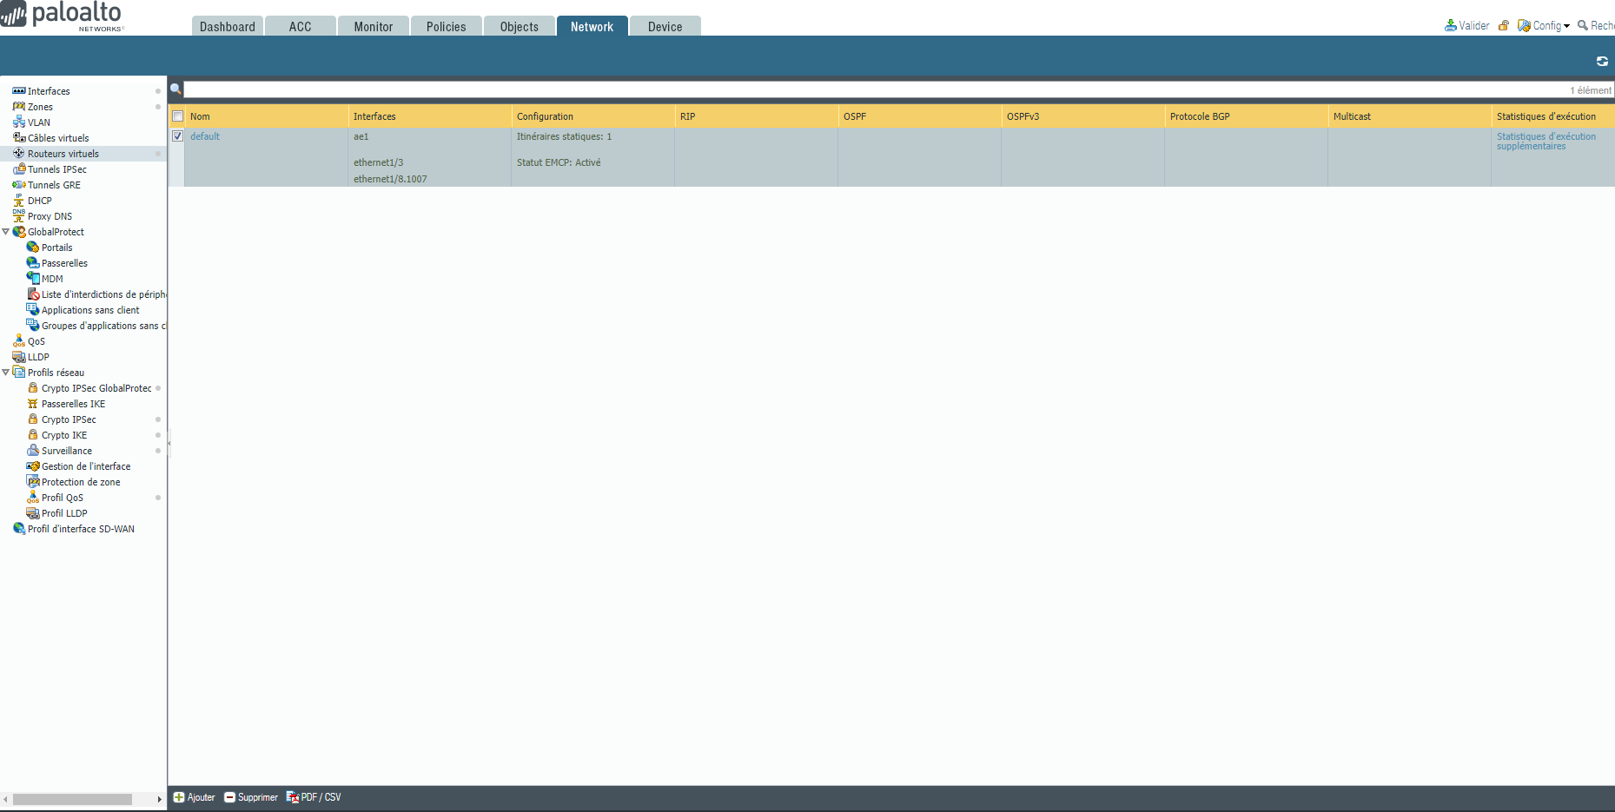The image size is (1615, 812).
Task: Click the Recherche search link at top right
Action: click(x=1597, y=26)
